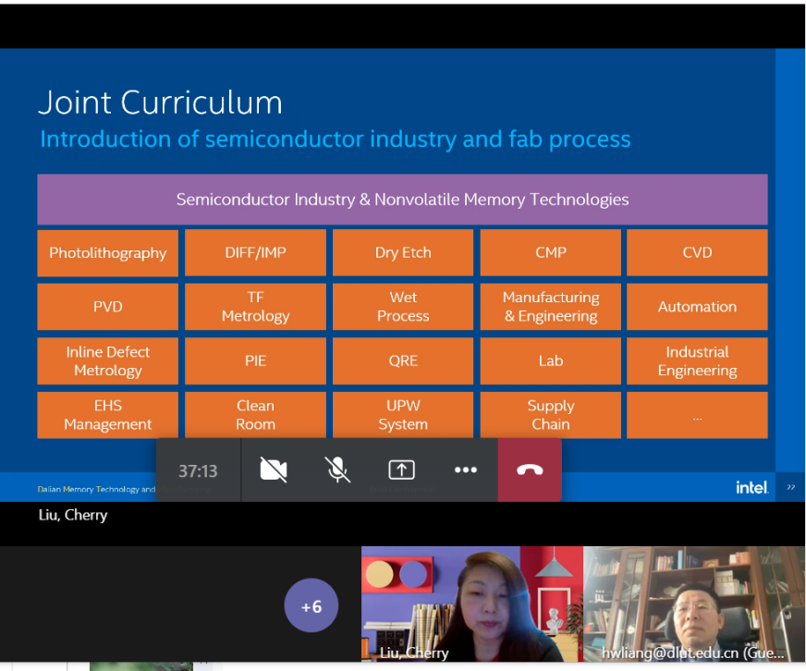Choose the Supply Chain tile
The image size is (806, 671).
551,415
